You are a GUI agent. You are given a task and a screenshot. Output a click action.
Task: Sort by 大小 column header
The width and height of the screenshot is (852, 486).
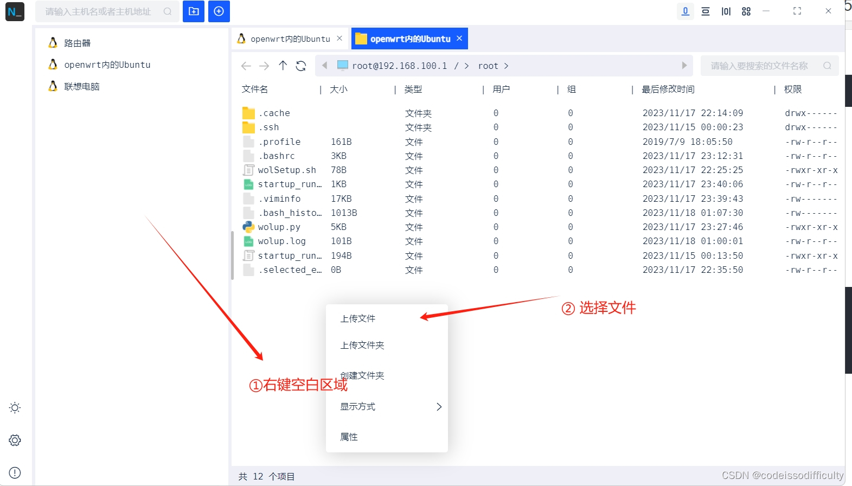point(338,89)
